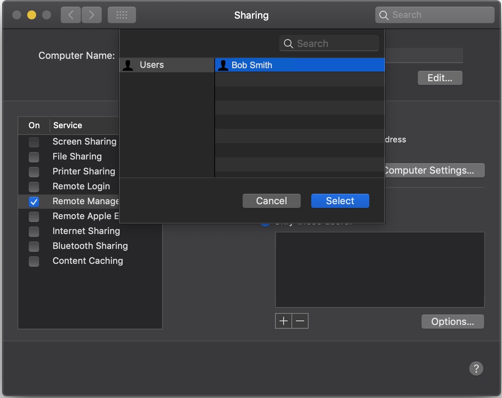Select the Bluetooth Sharing service label
The height and width of the screenshot is (398, 502).
tap(90, 246)
